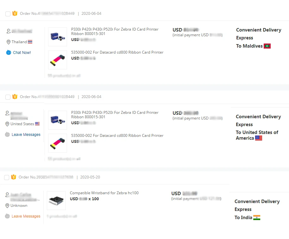Click the gold shield badge on first order
Viewport: 289px width, 239px height.
(15, 14)
